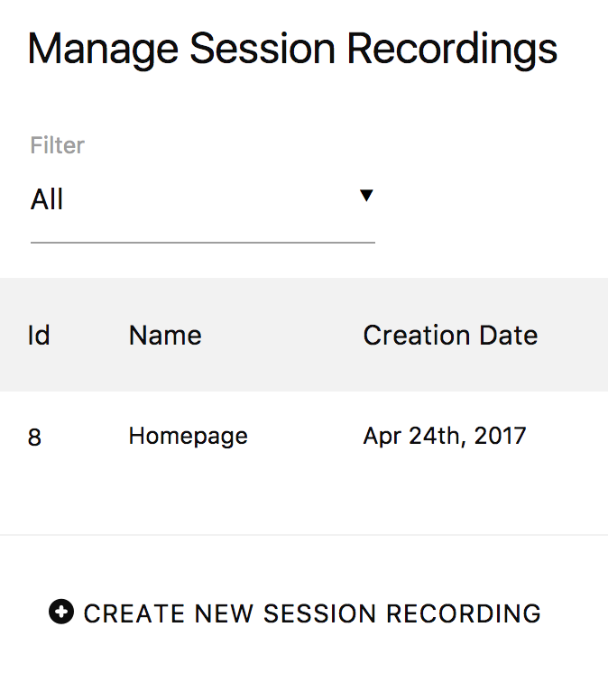Sort by the Name column header
Image resolution: width=608 pixels, height=673 pixels.
coord(165,336)
